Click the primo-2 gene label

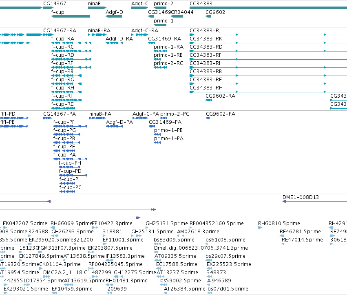pyautogui.click(x=164, y=4)
